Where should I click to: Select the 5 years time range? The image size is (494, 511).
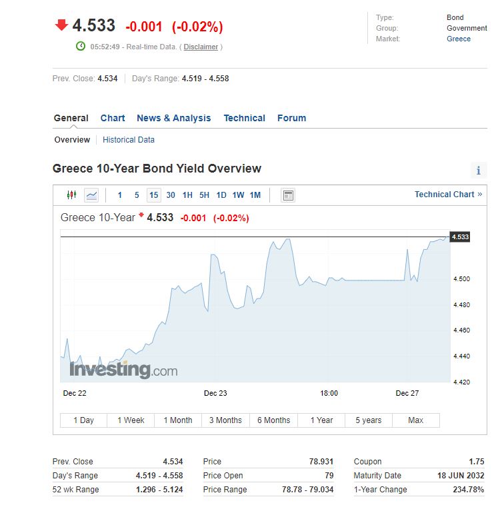tap(368, 420)
